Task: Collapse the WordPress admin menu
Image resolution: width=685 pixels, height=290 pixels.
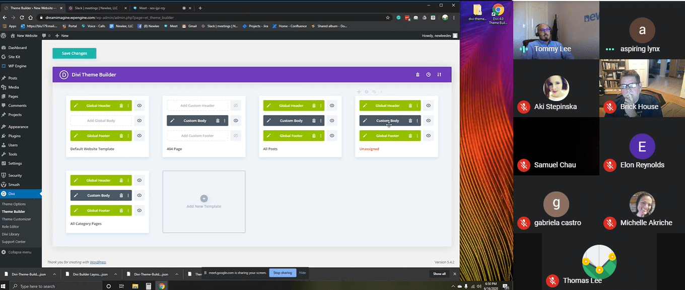Action: click(17, 252)
